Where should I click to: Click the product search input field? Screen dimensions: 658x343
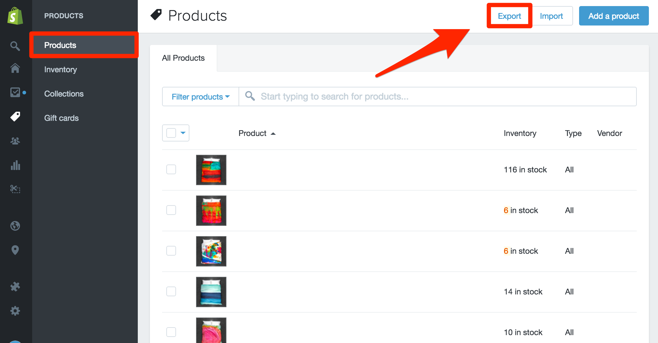pyautogui.click(x=438, y=97)
